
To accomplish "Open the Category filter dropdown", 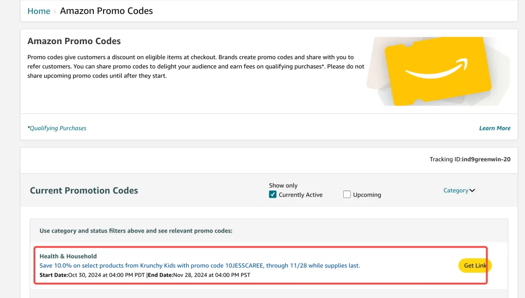I will coord(455,190).
